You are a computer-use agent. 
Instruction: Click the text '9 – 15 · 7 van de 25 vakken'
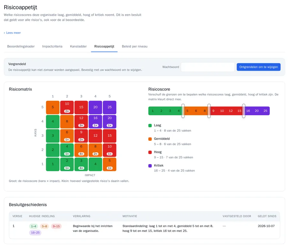[173, 157]
